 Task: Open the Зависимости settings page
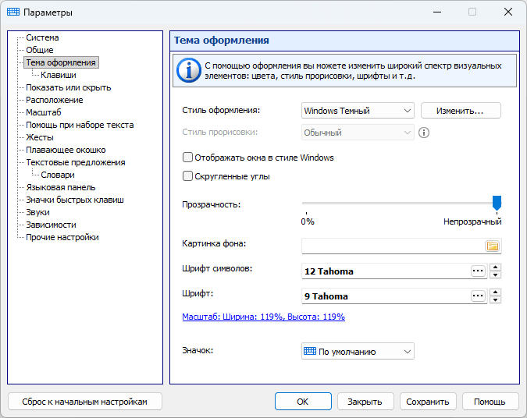pos(51,225)
